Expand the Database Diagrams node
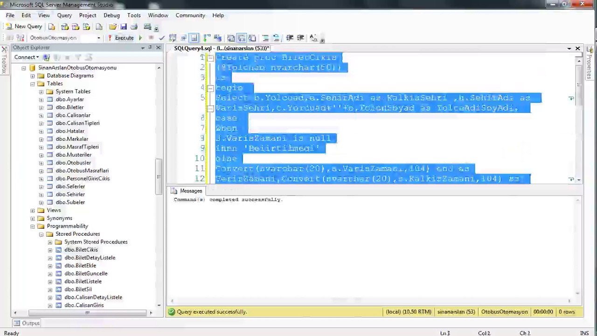Viewport: 597px width, 336px height. tap(33, 76)
